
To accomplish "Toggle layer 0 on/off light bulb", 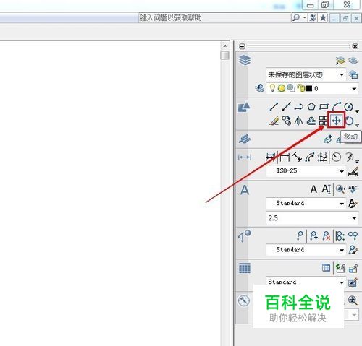I will tap(272, 88).
